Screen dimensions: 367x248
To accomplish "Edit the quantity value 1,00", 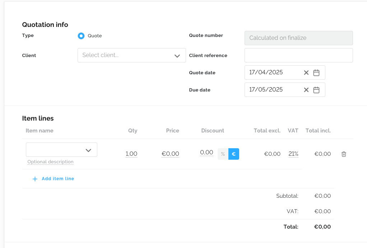I will (131, 154).
